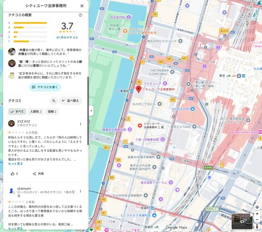
Task: Select the すべて filter chip
Action: (x=17, y=111)
